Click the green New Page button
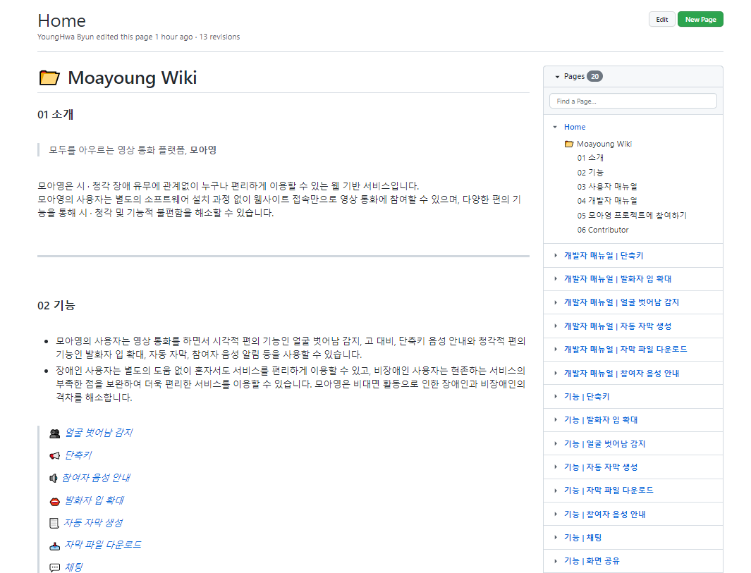Screen dimensions: 751x573 point(700,20)
